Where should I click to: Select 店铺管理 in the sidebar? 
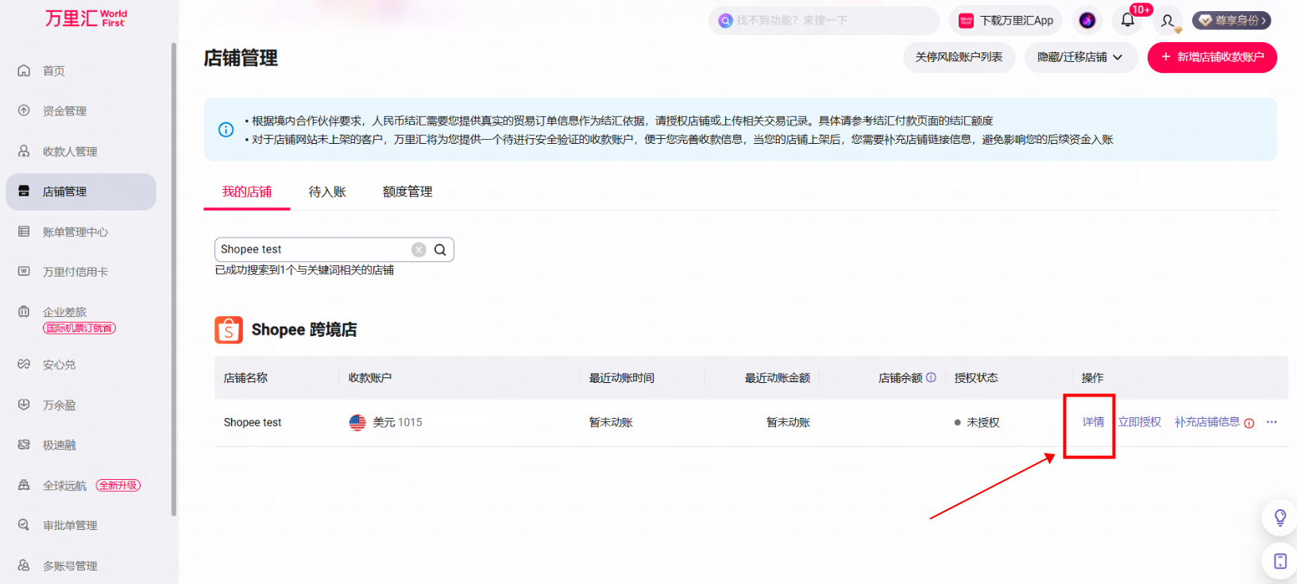point(81,191)
